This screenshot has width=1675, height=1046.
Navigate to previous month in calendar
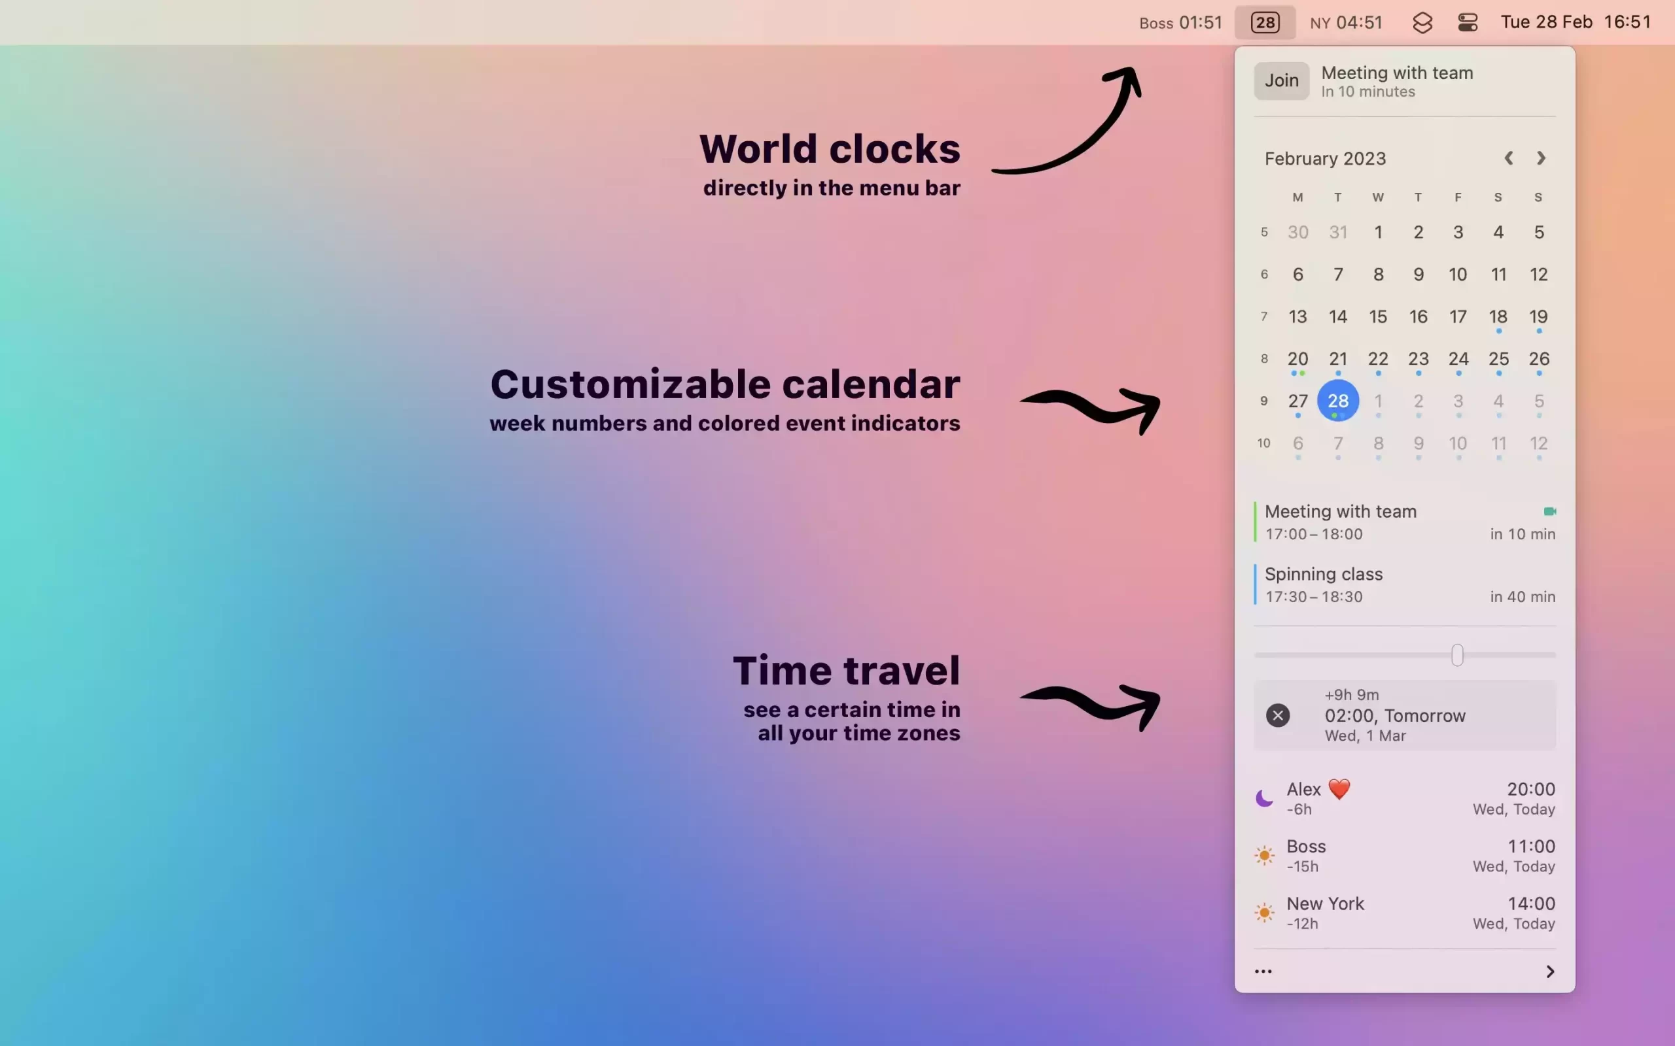coord(1509,158)
